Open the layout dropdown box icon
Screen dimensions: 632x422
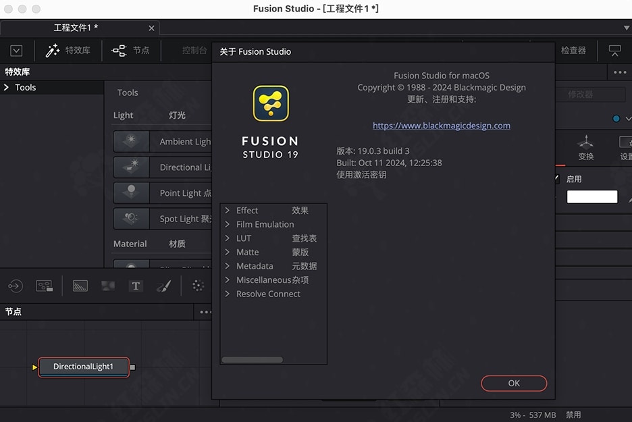point(16,51)
